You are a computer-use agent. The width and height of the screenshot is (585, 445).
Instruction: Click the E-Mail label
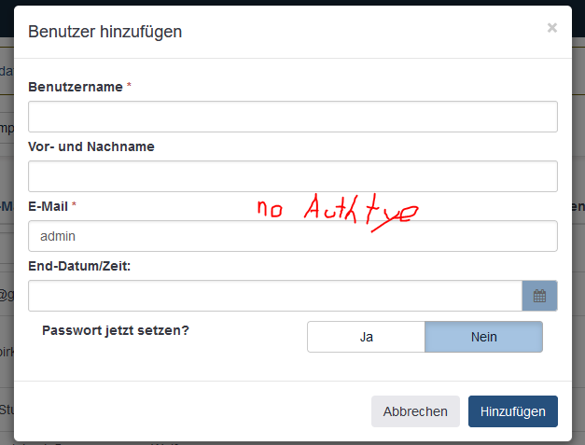pyautogui.click(x=49, y=206)
